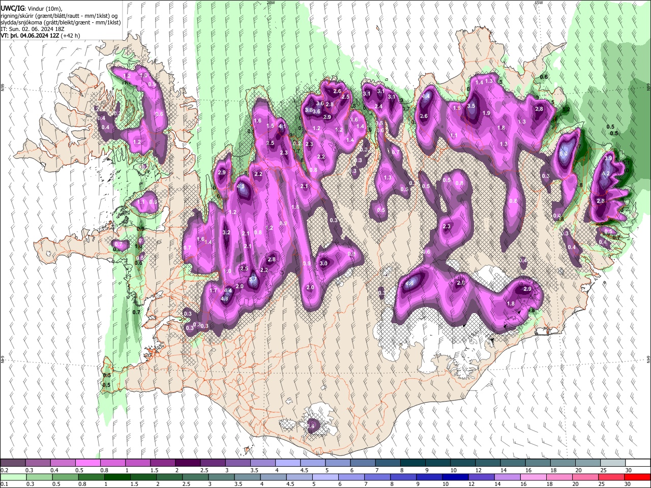The width and height of the screenshot is (651, 488).
Task: Click the pink 0.5 swatch on the snow scale
Action: click(87, 463)
